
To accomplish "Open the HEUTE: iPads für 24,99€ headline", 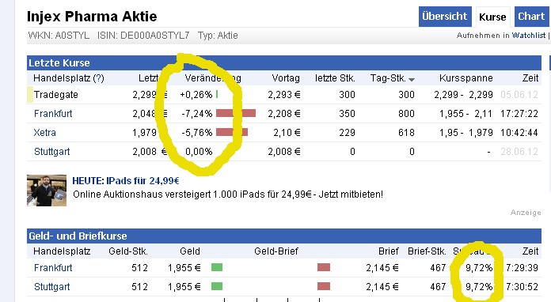I will pos(126,180).
